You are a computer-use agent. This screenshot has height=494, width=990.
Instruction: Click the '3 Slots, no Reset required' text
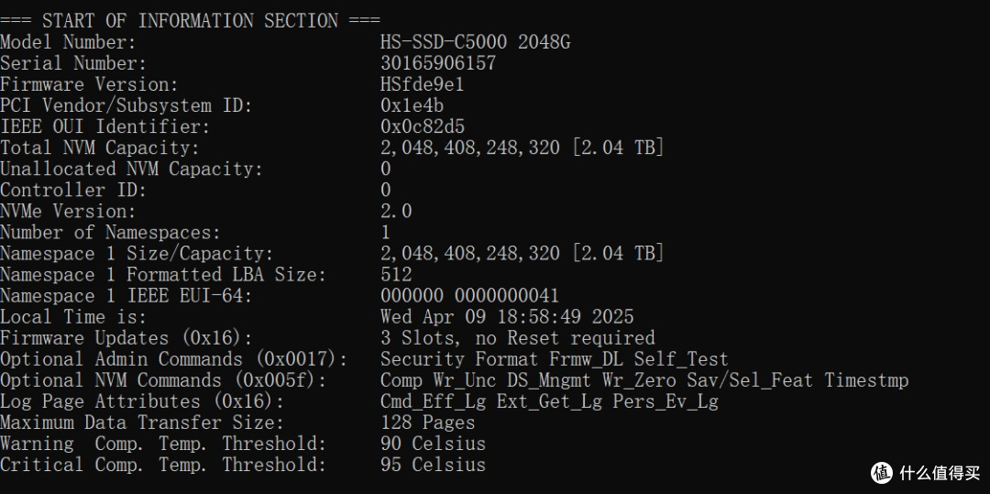point(518,337)
